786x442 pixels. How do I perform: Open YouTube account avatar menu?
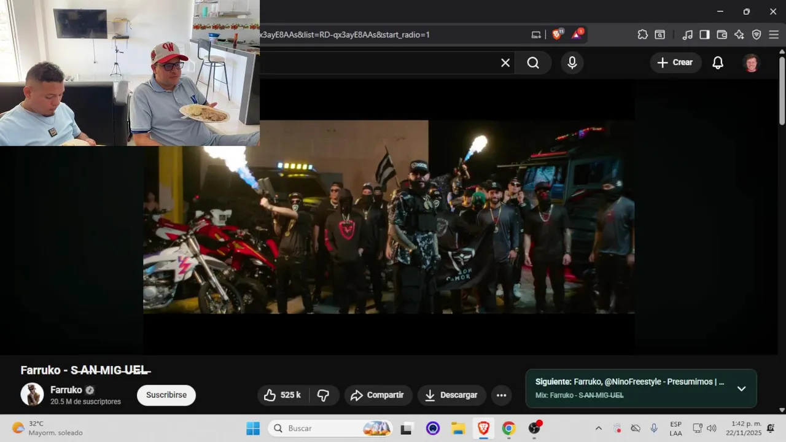click(x=752, y=63)
